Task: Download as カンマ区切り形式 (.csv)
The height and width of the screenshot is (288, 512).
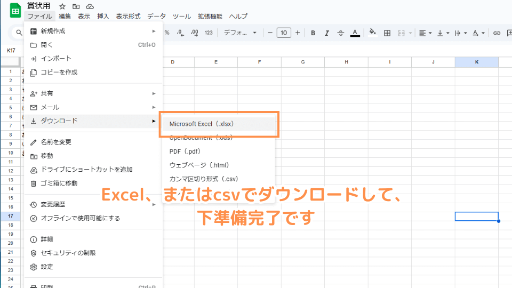Action: [x=219, y=179]
